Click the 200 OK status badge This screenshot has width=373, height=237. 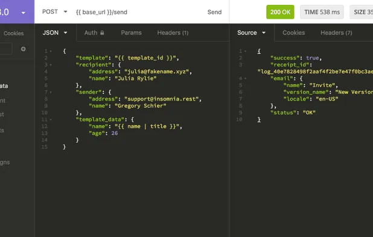[280, 12]
